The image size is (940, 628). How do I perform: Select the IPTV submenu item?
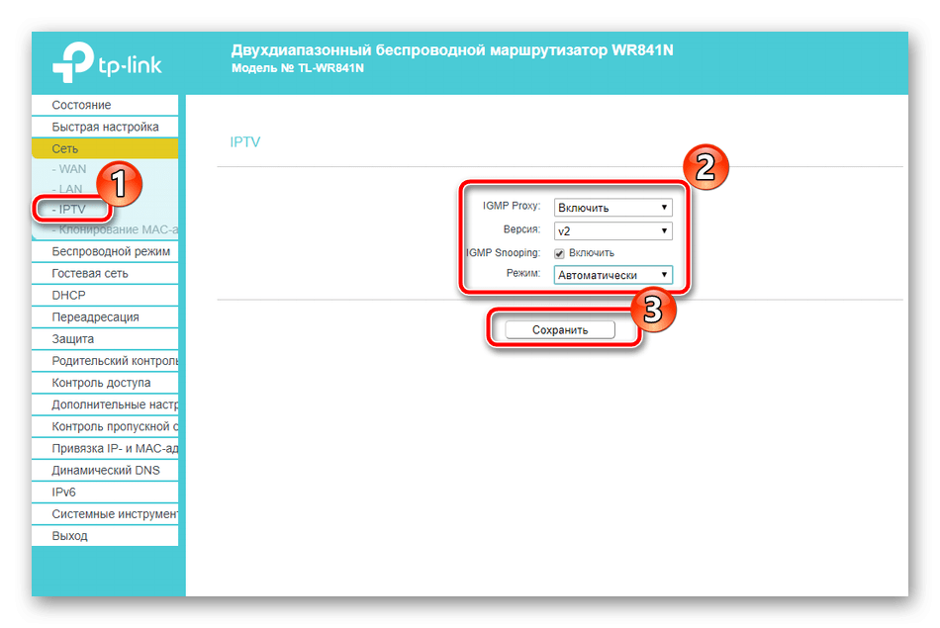(x=72, y=210)
